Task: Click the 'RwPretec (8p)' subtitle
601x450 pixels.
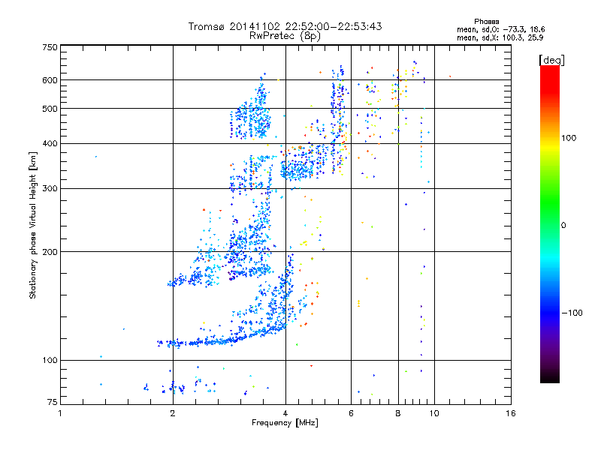Action: [285, 36]
